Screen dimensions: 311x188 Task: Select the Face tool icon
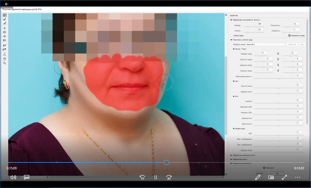click(x=4, y=54)
